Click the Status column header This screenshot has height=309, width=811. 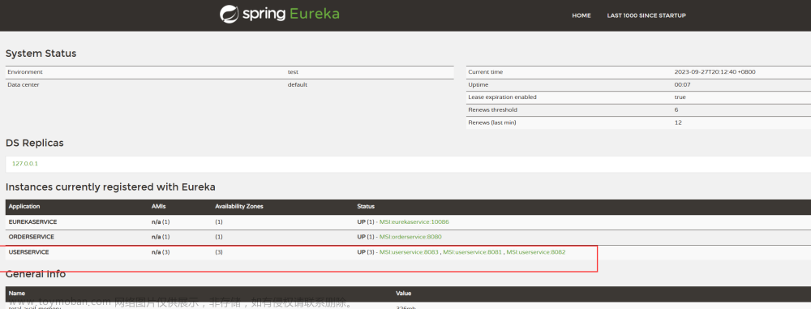point(366,207)
